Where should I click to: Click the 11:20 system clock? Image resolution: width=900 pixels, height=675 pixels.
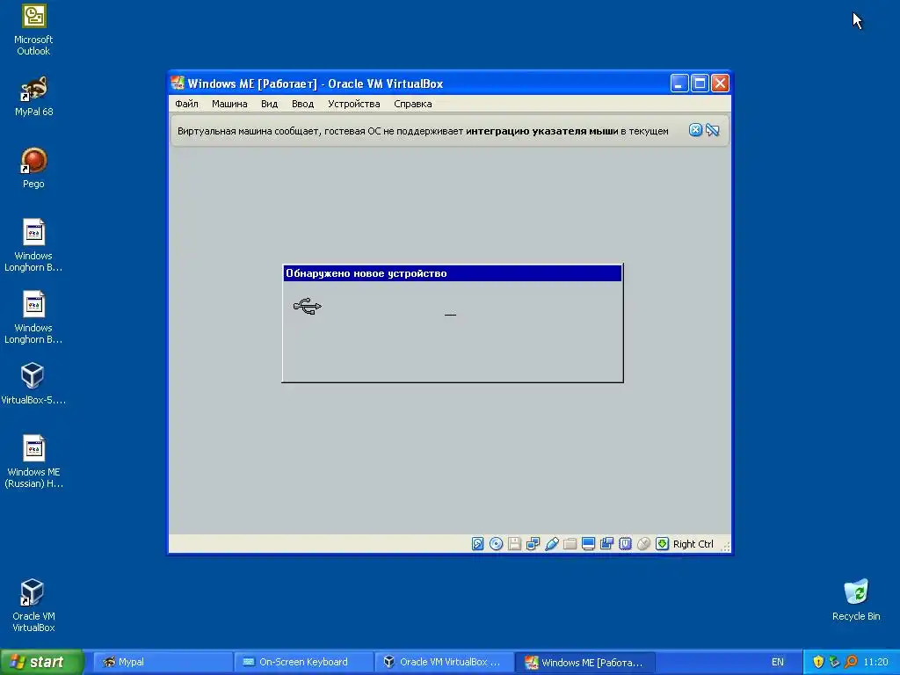click(875, 662)
